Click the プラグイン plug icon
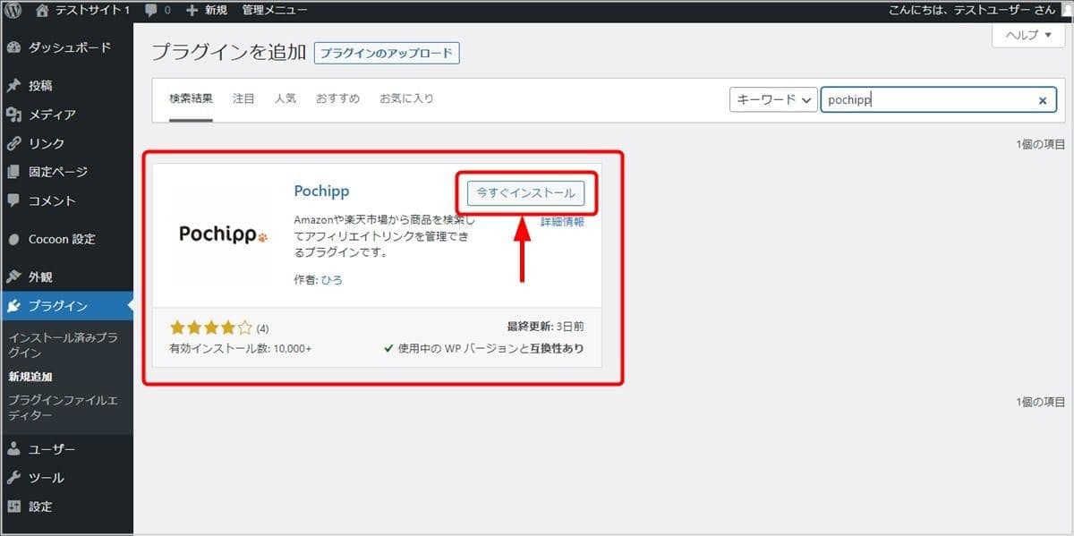This screenshot has width=1074, height=536. click(13, 306)
